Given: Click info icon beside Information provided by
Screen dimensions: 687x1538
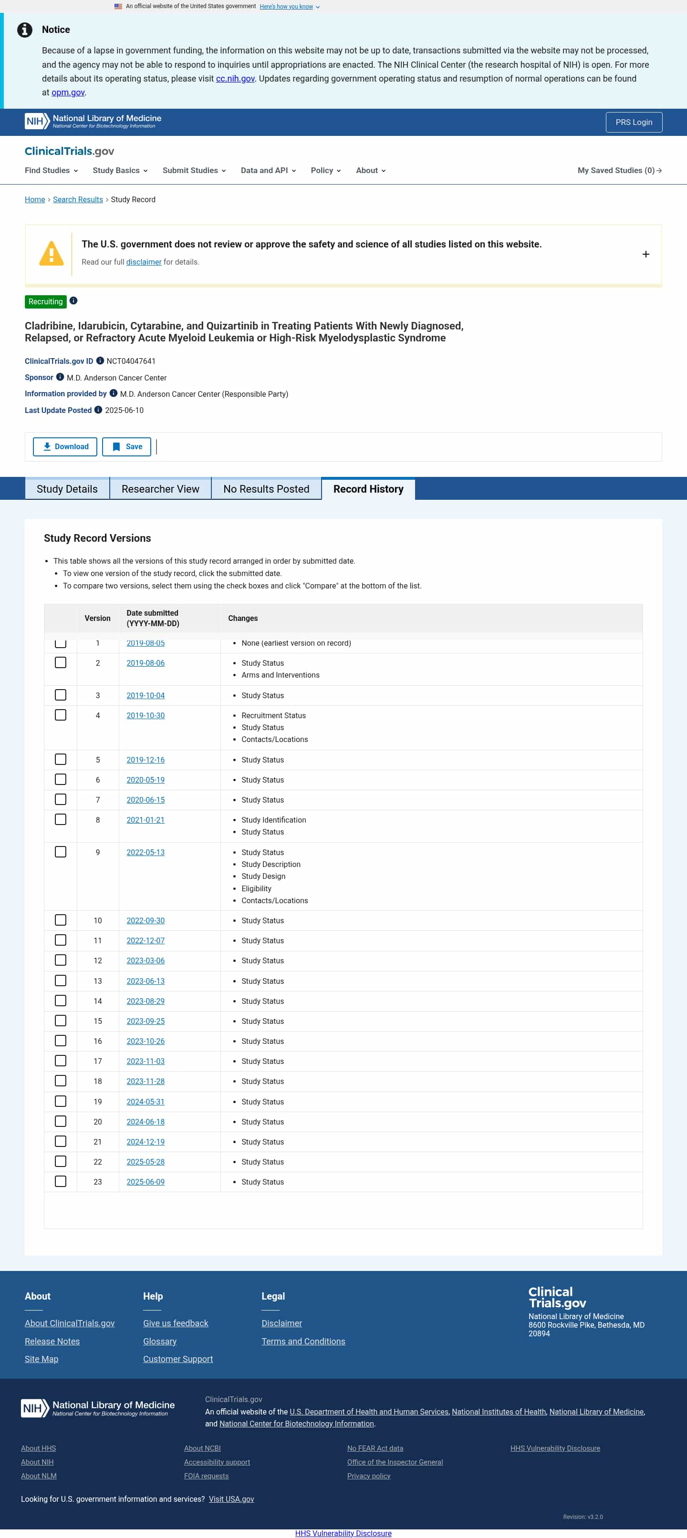Looking at the screenshot, I should pos(114,393).
